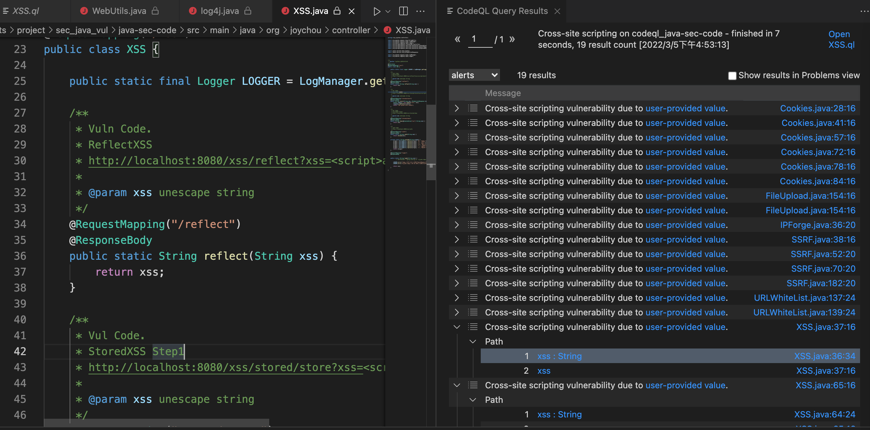
Task: Close the XSS.java tab
Action: pos(351,11)
